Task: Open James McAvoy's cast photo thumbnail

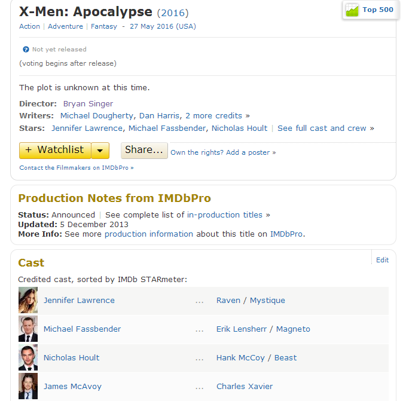Action: pos(28,386)
